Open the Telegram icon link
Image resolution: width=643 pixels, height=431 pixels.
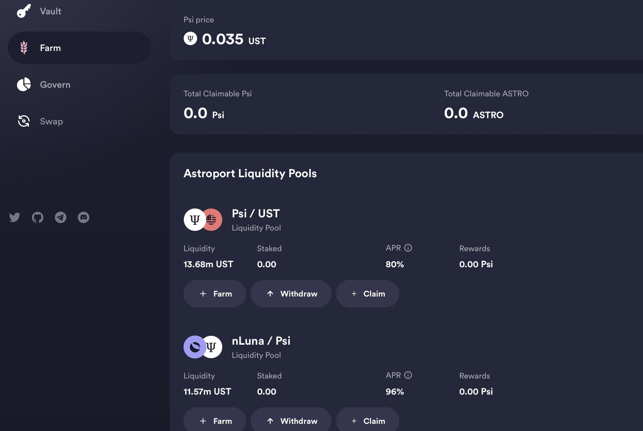pos(61,217)
